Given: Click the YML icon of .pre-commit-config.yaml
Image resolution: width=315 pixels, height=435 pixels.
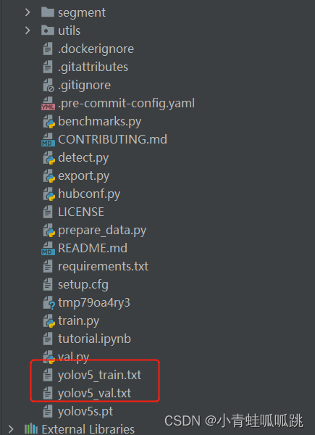Looking at the screenshot, I should (48, 104).
